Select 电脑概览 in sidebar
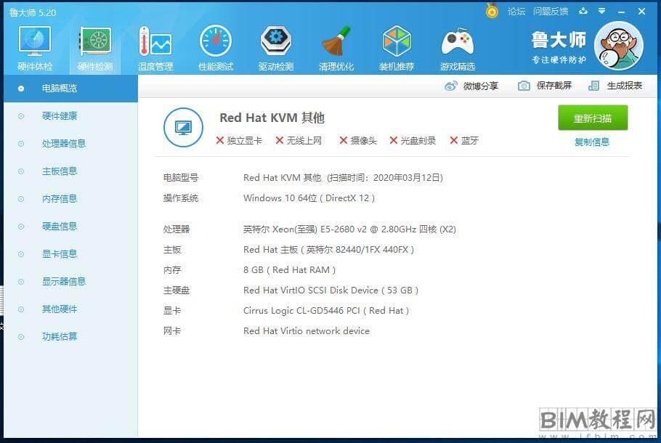Image resolution: width=661 pixels, height=443 pixels. coord(70,89)
